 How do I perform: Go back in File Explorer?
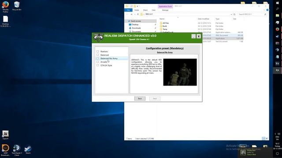tap(127, 14)
